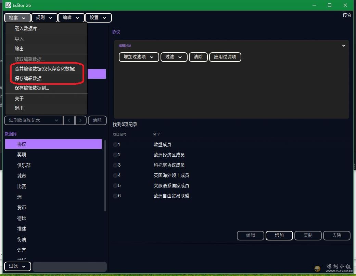356x276 pixels.
Task: Toggle the check circle for record 3
Action: [x=115, y=165]
